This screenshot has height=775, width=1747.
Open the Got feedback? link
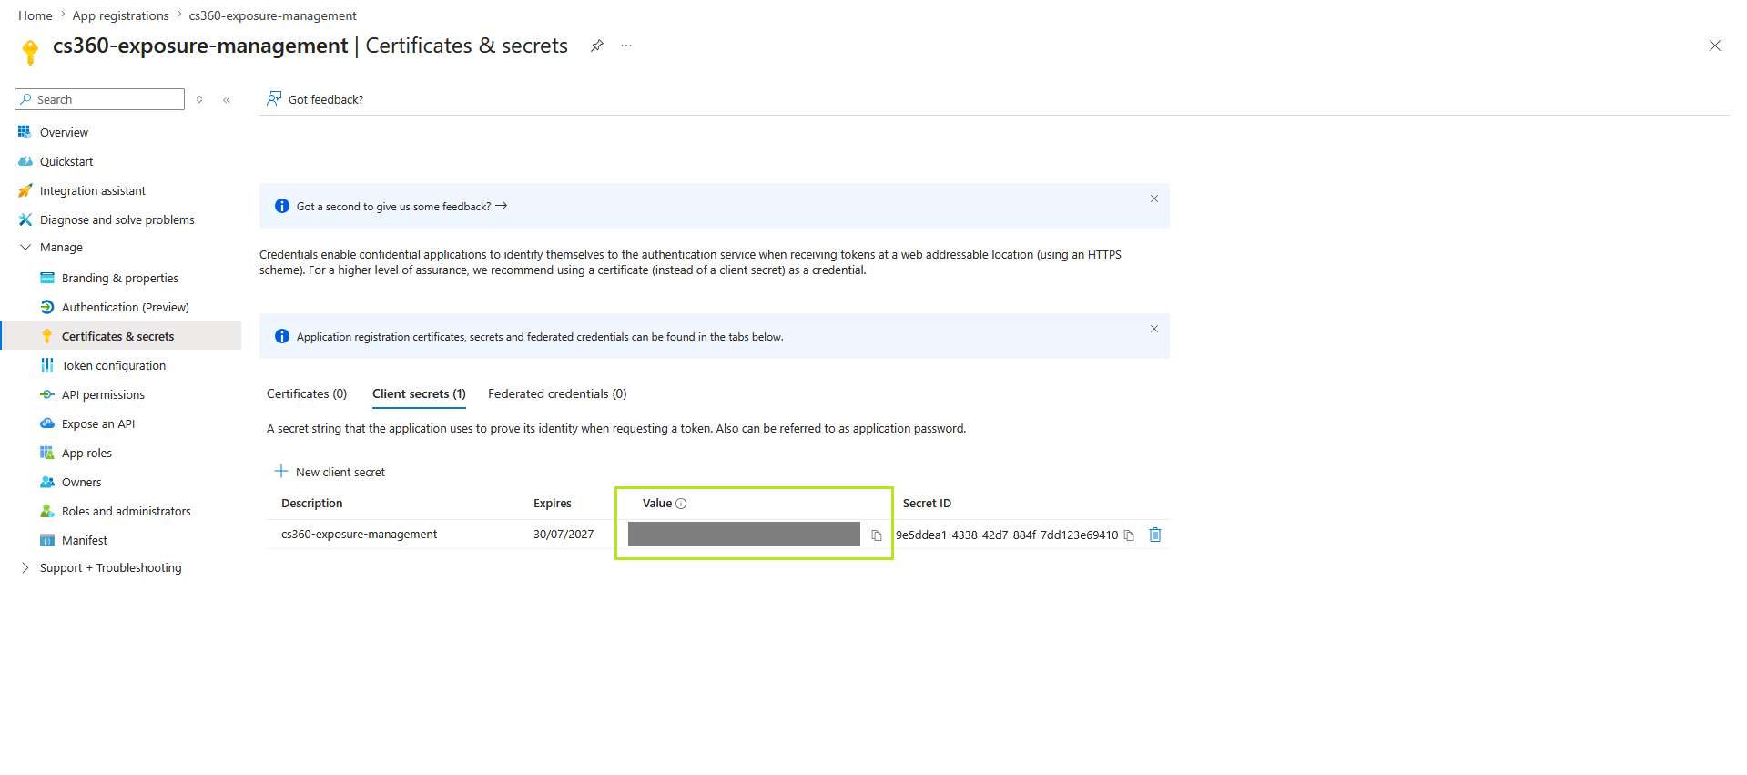(326, 100)
